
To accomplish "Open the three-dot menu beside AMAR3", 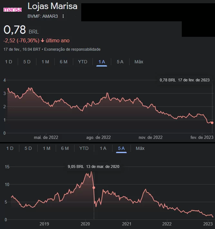I will (x=63, y=16).
